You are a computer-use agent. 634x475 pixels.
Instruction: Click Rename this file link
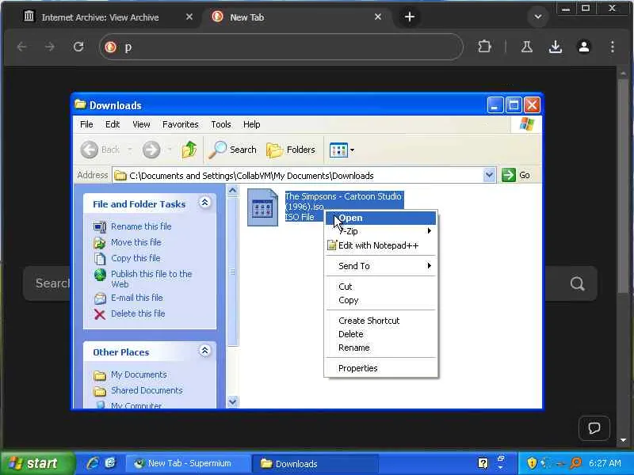tap(141, 226)
